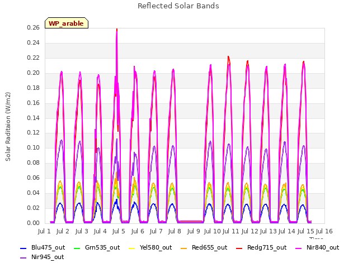Click the blue Blu475_out legend swatch
This screenshot has height=268, width=358.
(x=23, y=248)
